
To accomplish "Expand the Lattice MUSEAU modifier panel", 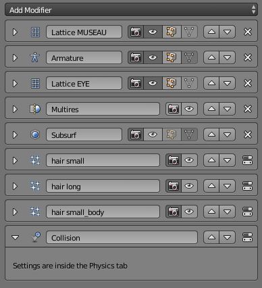I will pyautogui.click(x=15, y=32).
